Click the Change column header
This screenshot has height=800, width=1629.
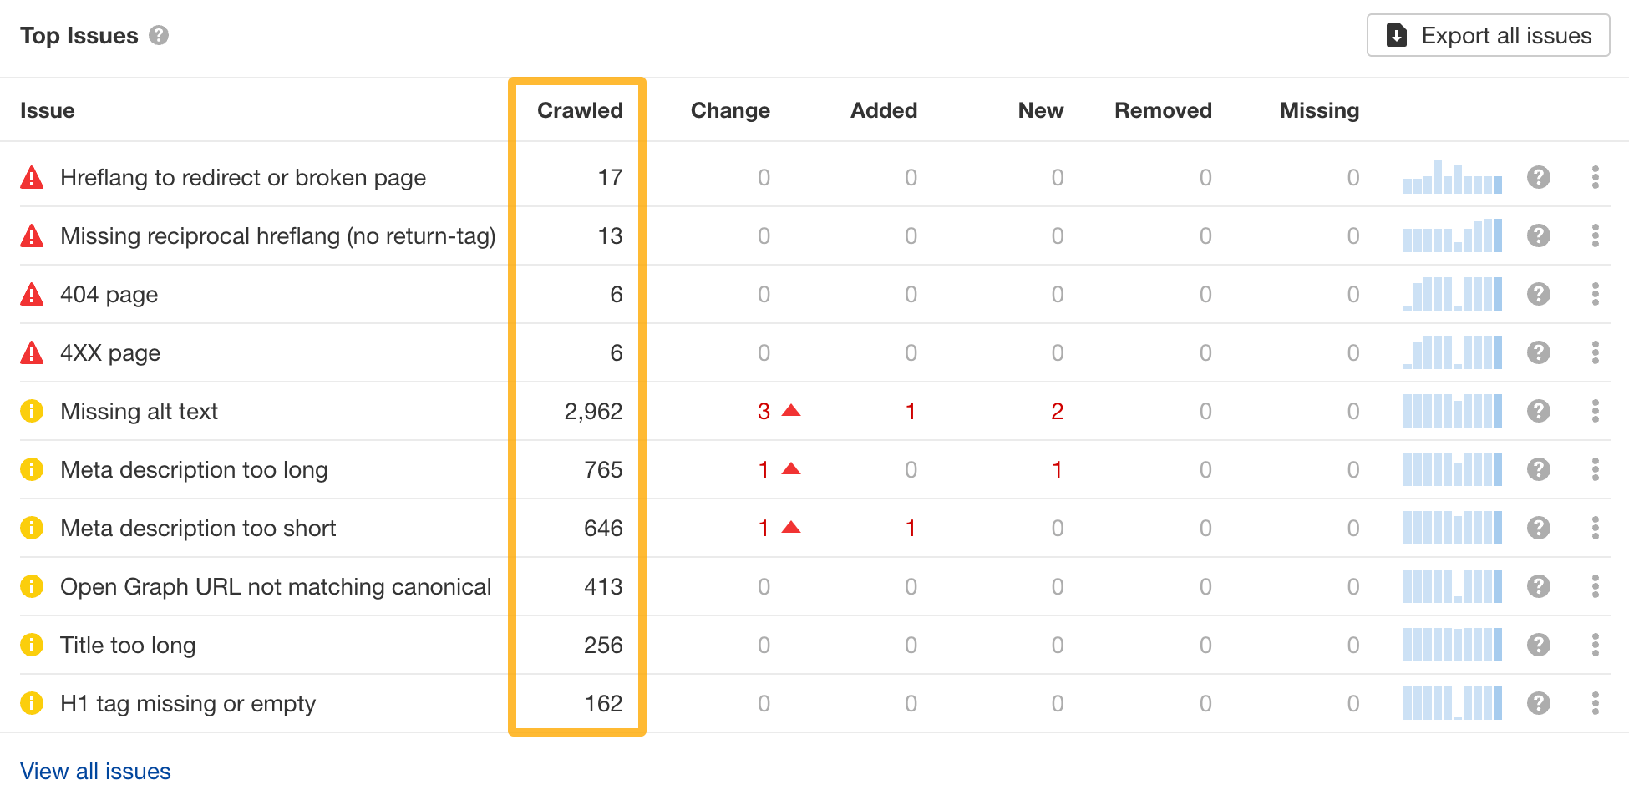coord(730,109)
